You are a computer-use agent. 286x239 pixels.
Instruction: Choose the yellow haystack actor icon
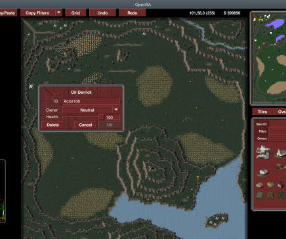coord(270,185)
